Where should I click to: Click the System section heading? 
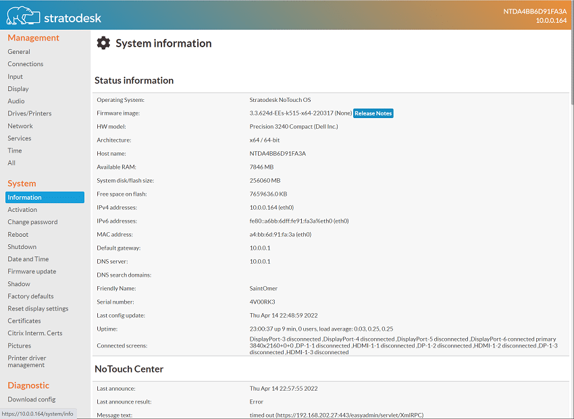[22, 183]
